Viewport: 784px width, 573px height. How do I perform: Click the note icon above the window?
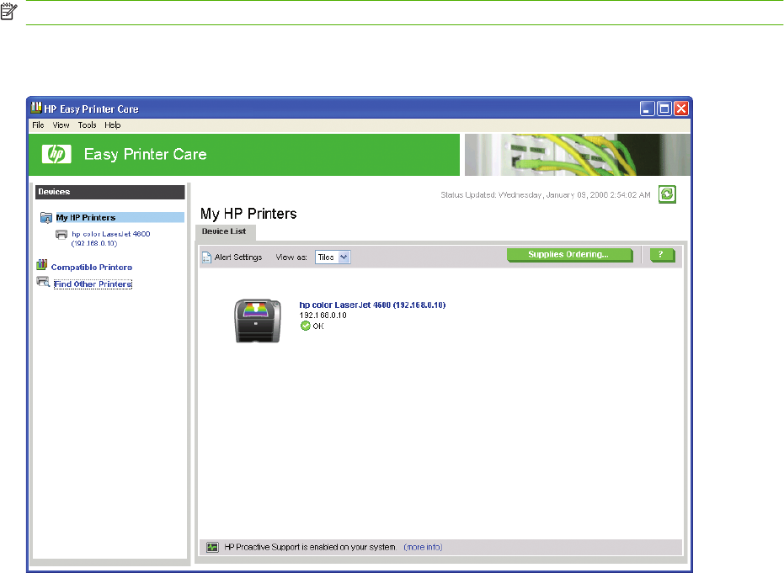(9, 12)
